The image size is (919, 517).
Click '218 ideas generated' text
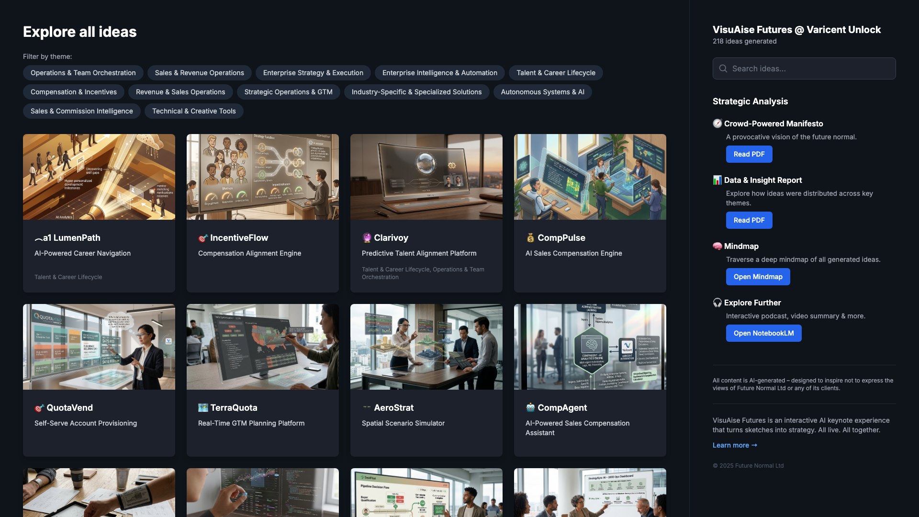[x=744, y=41]
